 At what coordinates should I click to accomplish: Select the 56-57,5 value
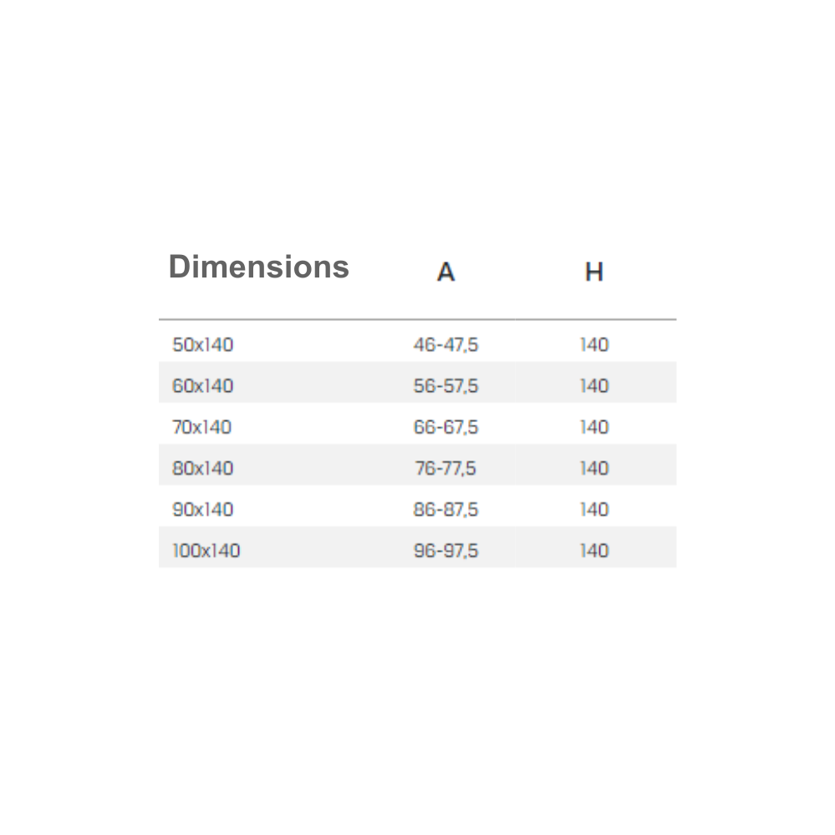coord(446,385)
